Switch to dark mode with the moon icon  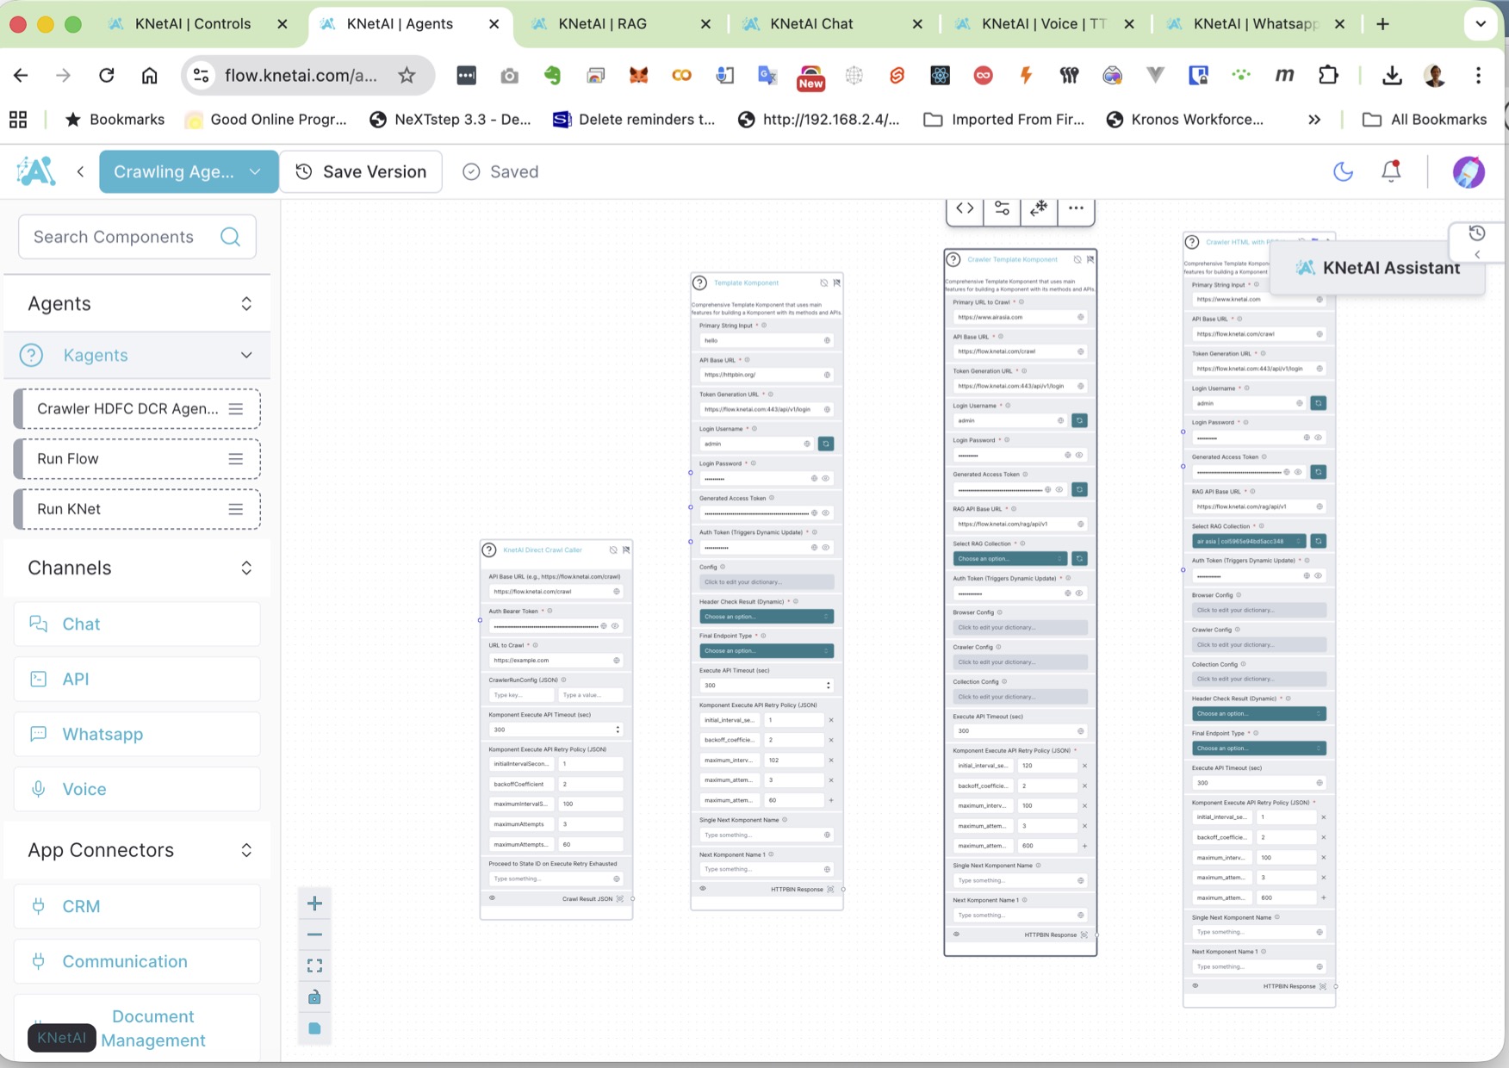tap(1343, 171)
